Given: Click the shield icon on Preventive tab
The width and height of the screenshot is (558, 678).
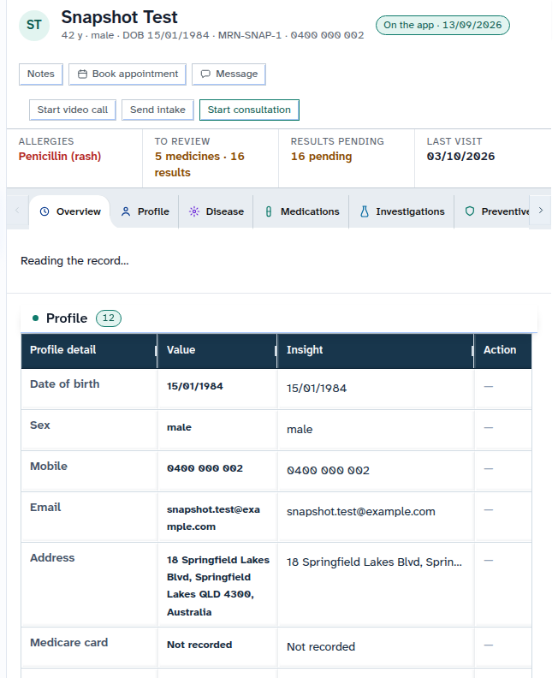Looking at the screenshot, I should click(x=470, y=211).
